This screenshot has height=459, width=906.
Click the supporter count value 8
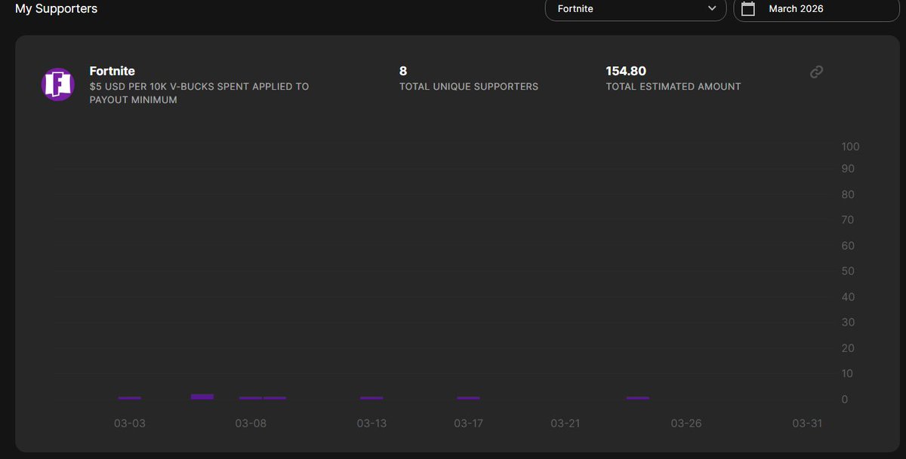coord(403,71)
